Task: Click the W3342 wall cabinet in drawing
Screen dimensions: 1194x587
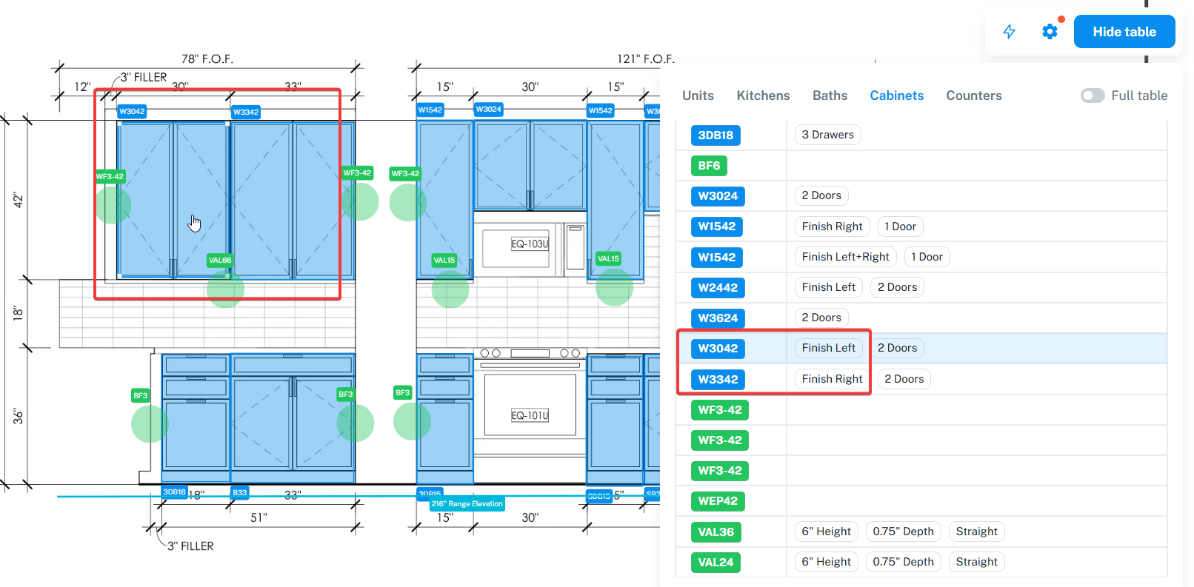Action: tap(293, 200)
